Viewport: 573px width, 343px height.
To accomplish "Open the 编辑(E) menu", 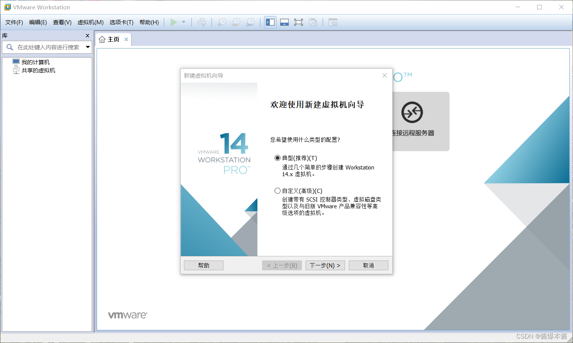I will click(x=38, y=22).
